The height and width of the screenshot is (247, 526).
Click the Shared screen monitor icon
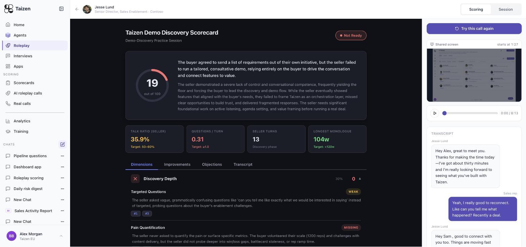(x=432, y=44)
